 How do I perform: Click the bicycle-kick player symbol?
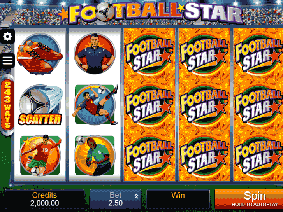[x=95, y=105]
